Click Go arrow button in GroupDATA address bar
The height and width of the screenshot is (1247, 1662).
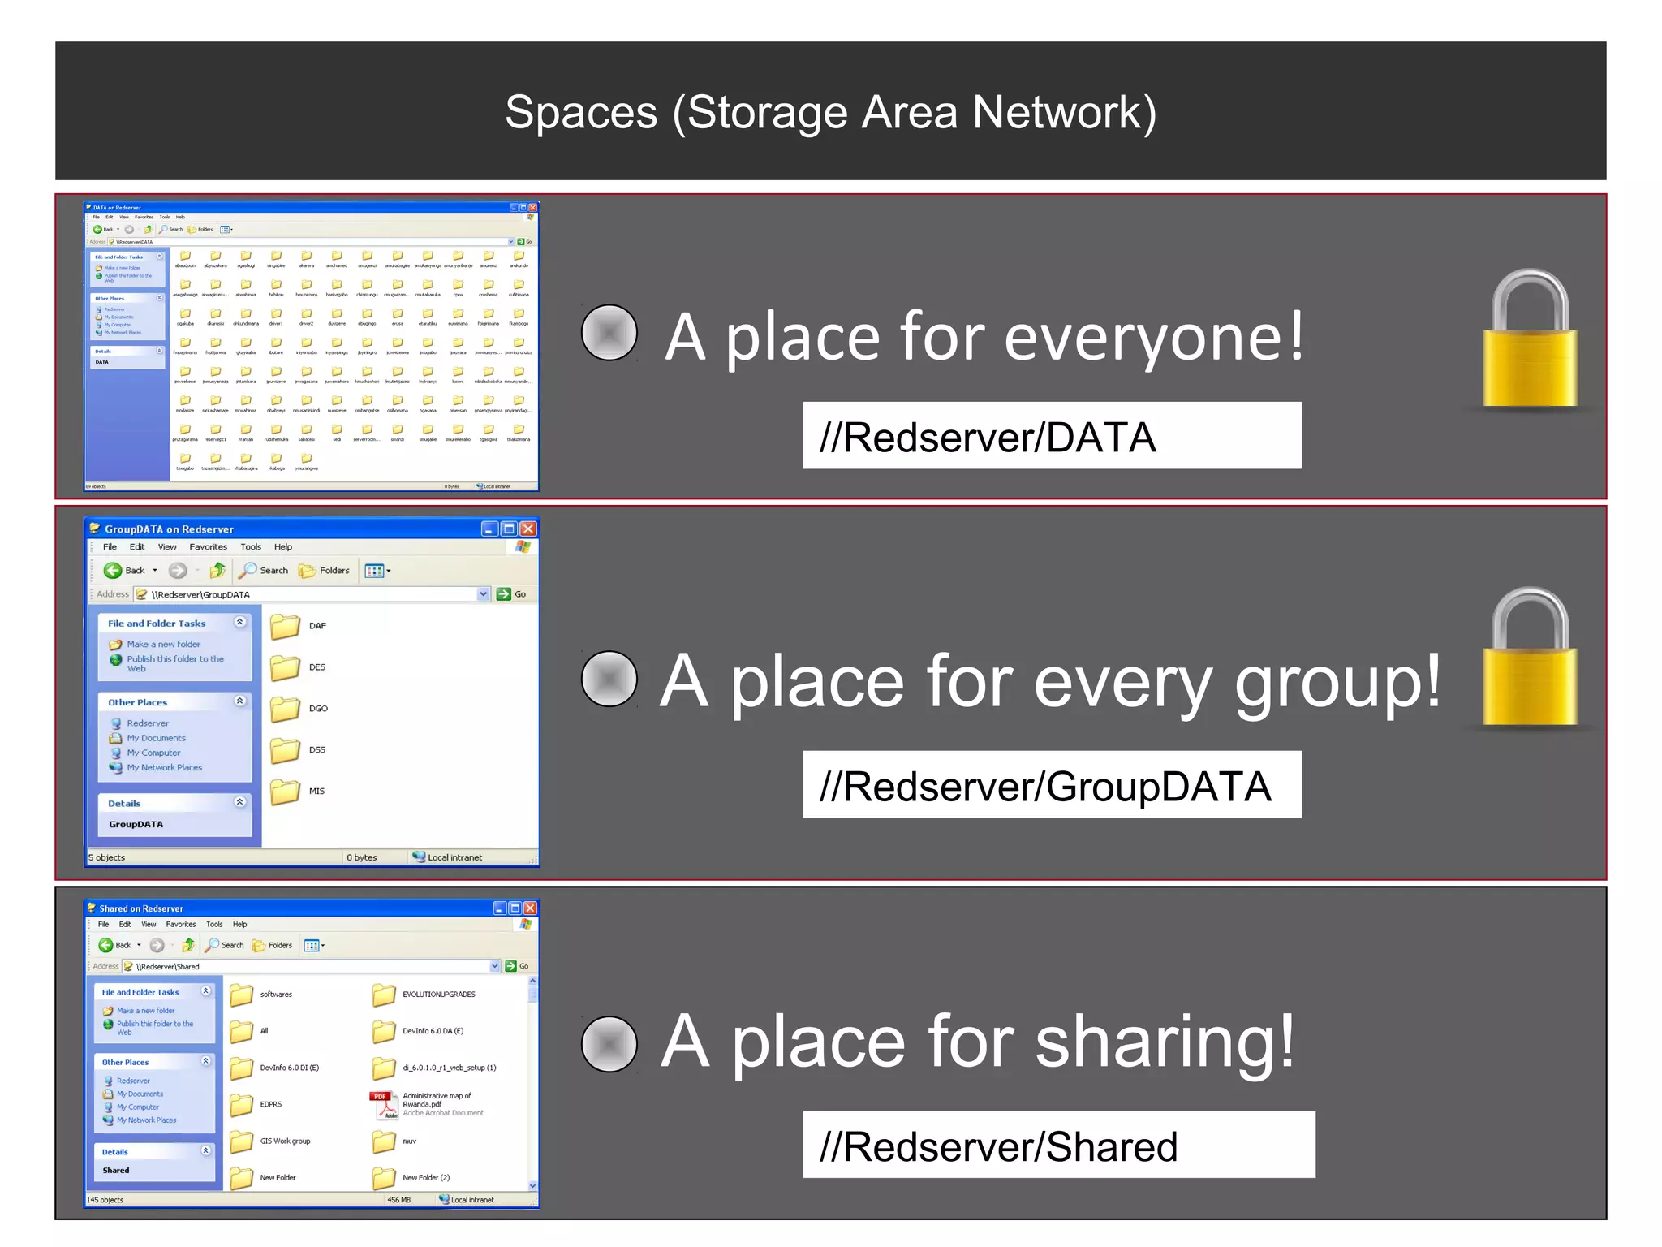click(504, 594)
